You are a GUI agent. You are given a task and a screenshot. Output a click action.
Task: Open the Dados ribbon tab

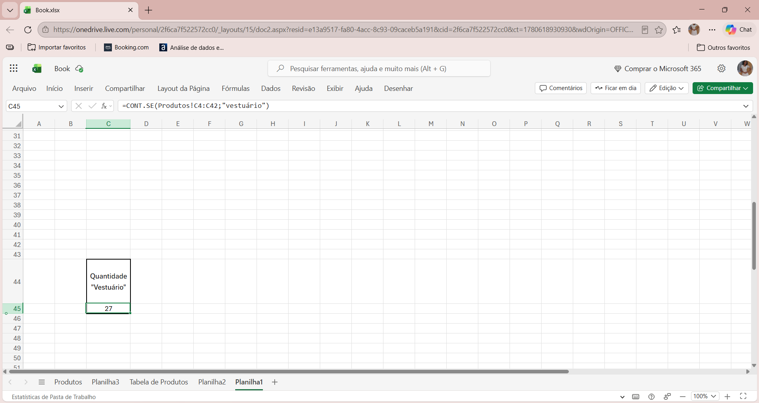point(271,89)
